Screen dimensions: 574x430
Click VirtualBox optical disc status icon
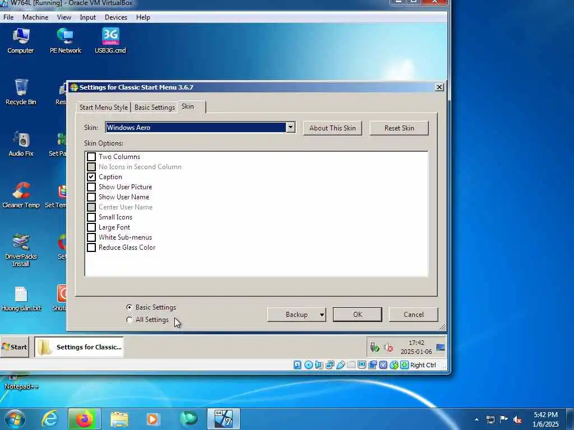pyautogui.click(x=308, y=365)
